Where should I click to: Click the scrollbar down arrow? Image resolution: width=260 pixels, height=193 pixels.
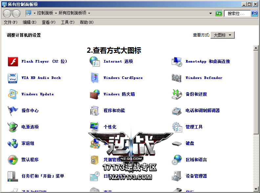tap(256, 189)
